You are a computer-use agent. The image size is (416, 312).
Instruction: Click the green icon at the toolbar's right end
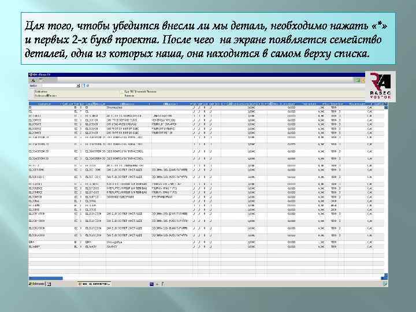pos(358,80)
